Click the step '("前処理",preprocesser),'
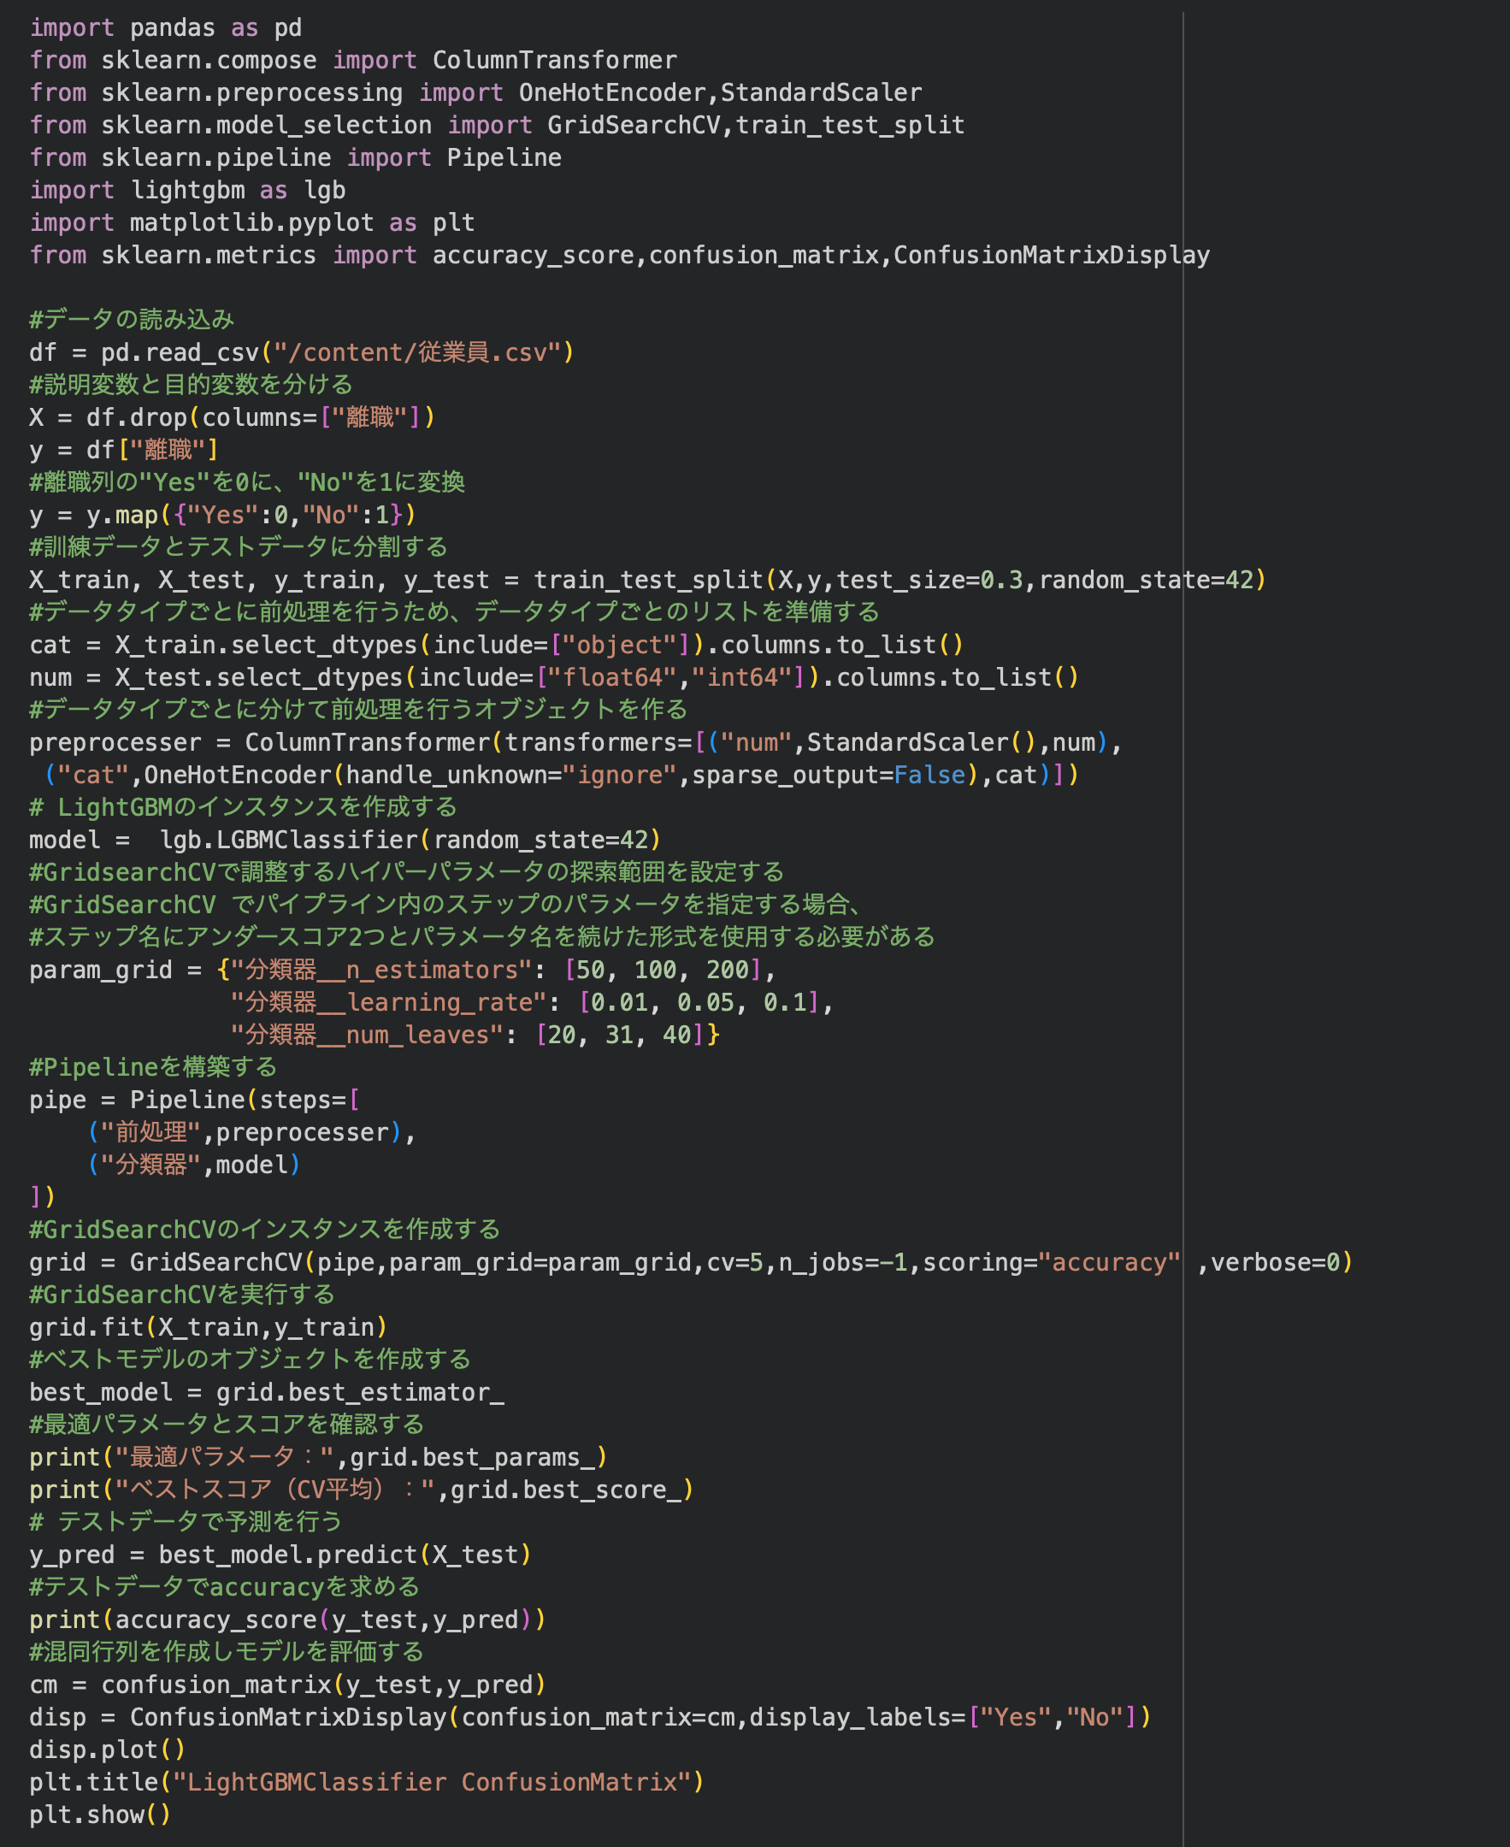The width and height of the screenshot is (1510, 1847). pyautogui.click(x=251, y=1132)
